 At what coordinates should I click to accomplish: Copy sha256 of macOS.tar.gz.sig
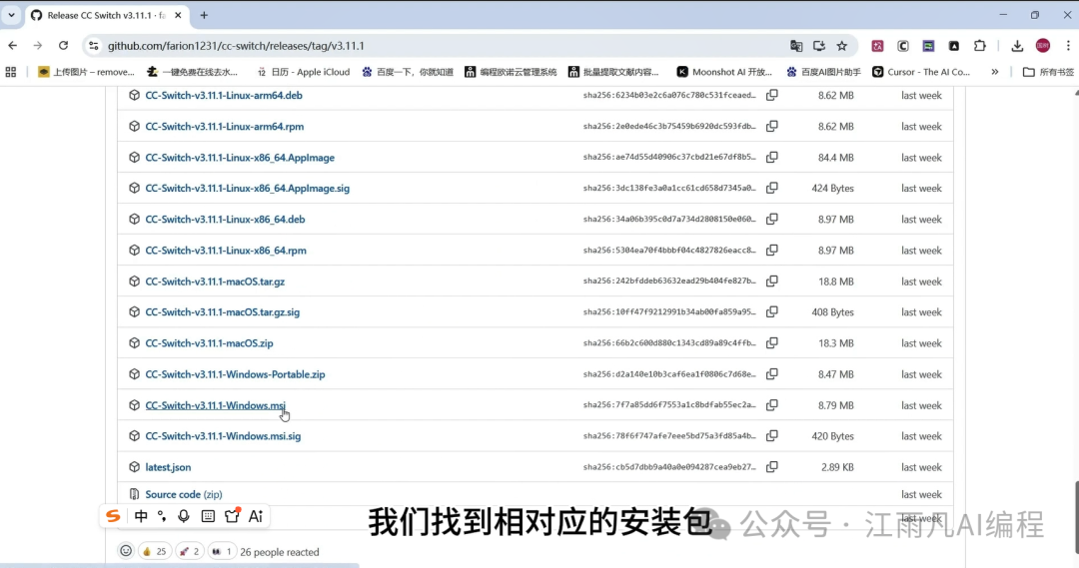[772, 311]
